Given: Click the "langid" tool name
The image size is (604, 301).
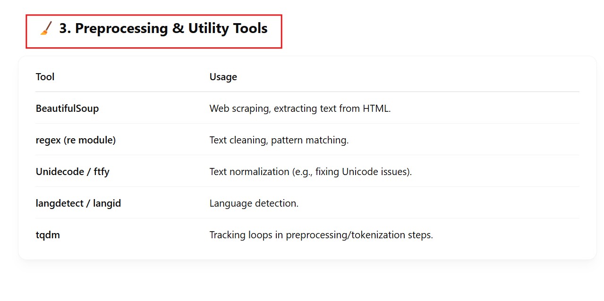Looking at the screenshot, I should [107, 203].
